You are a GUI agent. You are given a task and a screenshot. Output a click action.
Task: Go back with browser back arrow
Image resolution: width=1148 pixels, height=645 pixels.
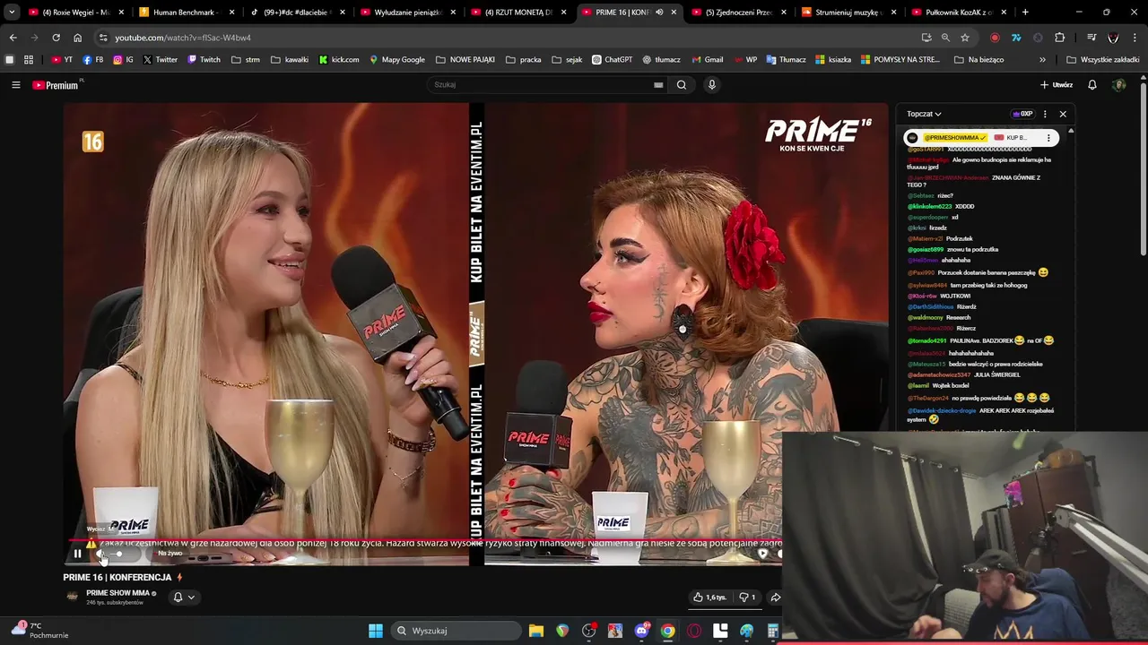pos(13,38)
